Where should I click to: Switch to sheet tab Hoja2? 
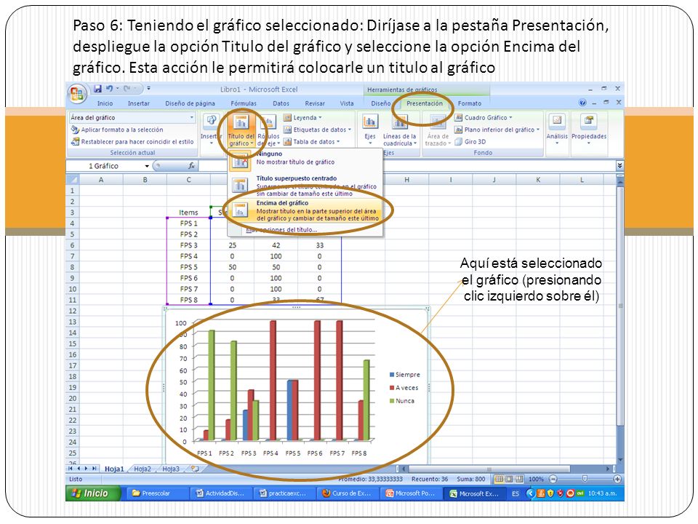pos(143,469)
